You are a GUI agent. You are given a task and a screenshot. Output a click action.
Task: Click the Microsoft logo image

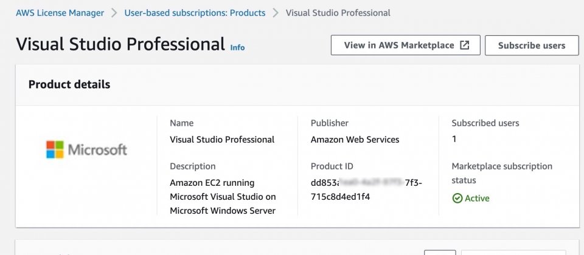[x=86, y=149]
